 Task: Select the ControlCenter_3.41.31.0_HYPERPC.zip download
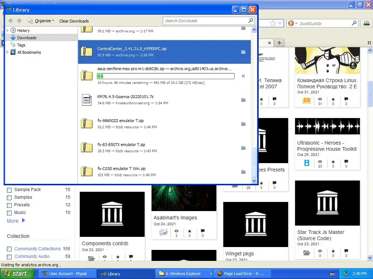[164, 52]
